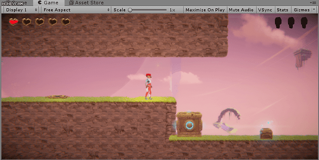The width and height of the screenshot is (319, 160).
Task: Toggle Mute Audio
Action: coord(241,10)
